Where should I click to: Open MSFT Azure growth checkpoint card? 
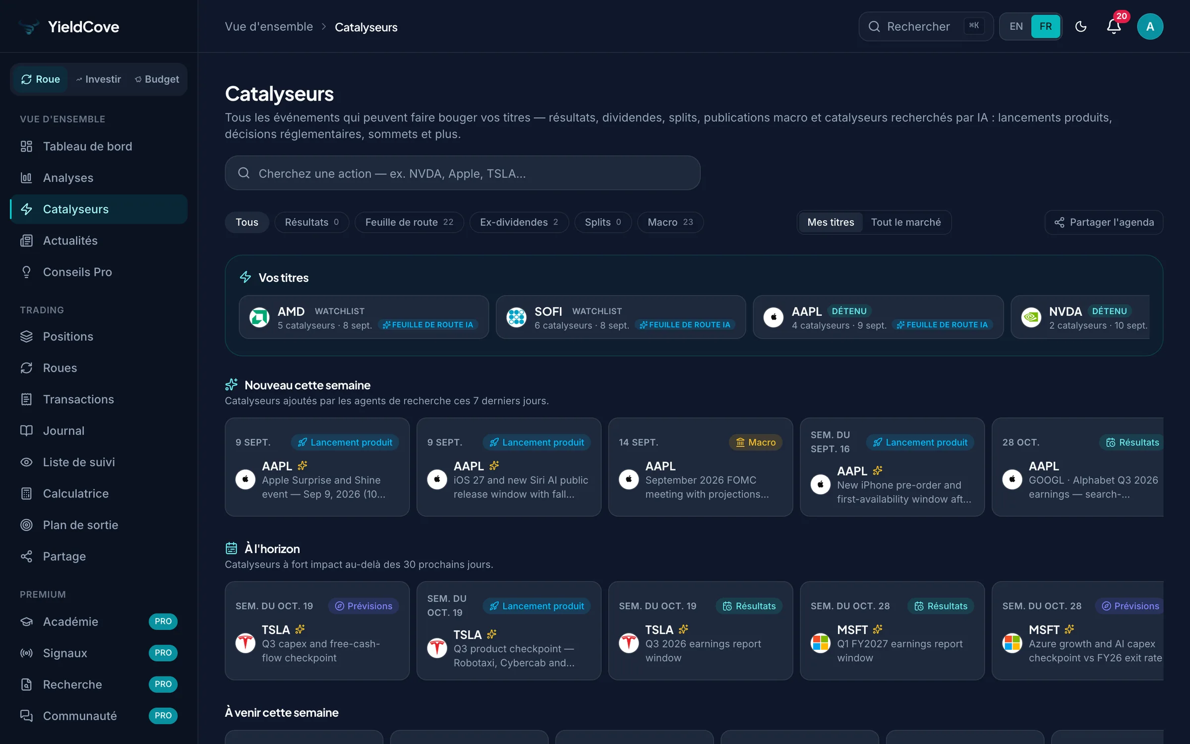click(x=1078, y=630)
